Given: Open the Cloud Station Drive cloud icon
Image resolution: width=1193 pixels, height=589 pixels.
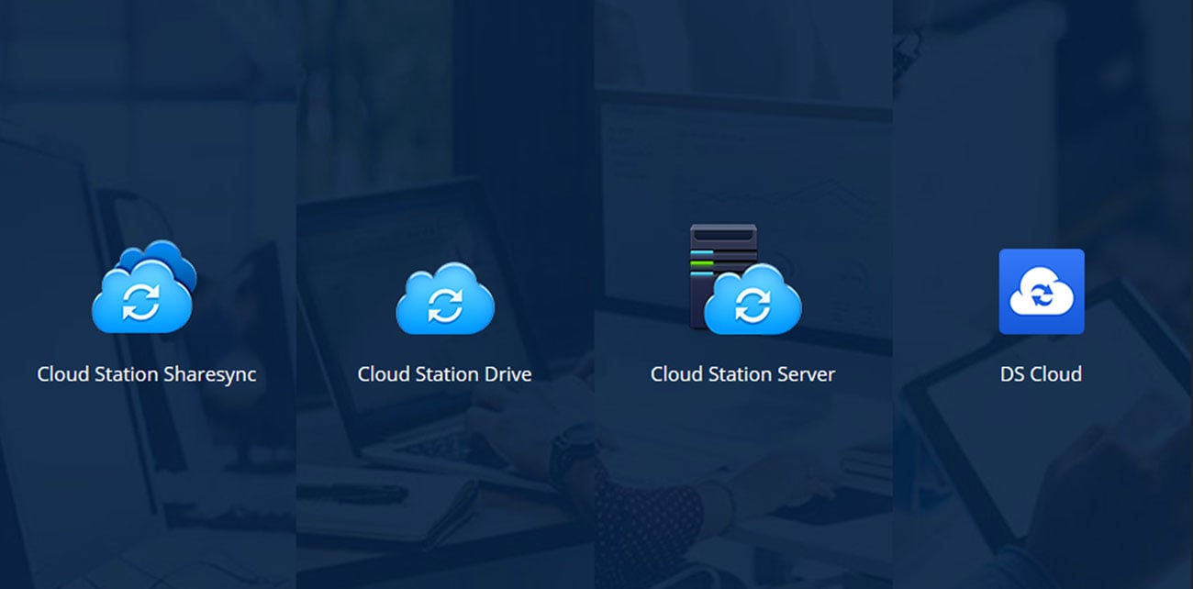Looking at the screenshot, I should pyautogui.click(x=445, y=297).
